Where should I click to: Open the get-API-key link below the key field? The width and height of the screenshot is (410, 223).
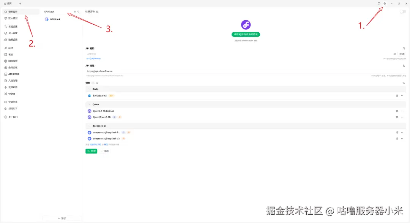93,59
